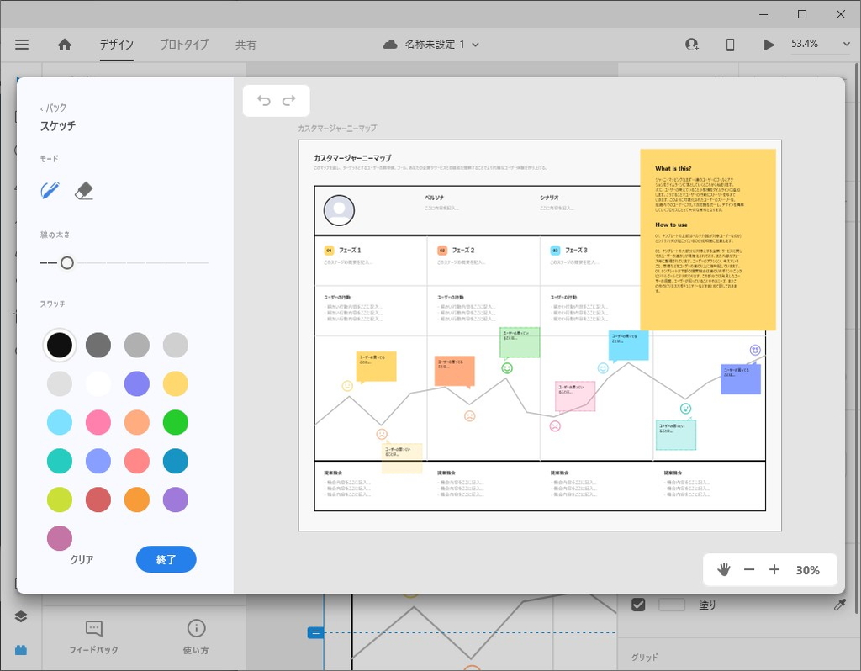Viewport: 861px width, 671px height.
Task: Click the カスタマージャーニーマップ artboard label
Action: 337,128
